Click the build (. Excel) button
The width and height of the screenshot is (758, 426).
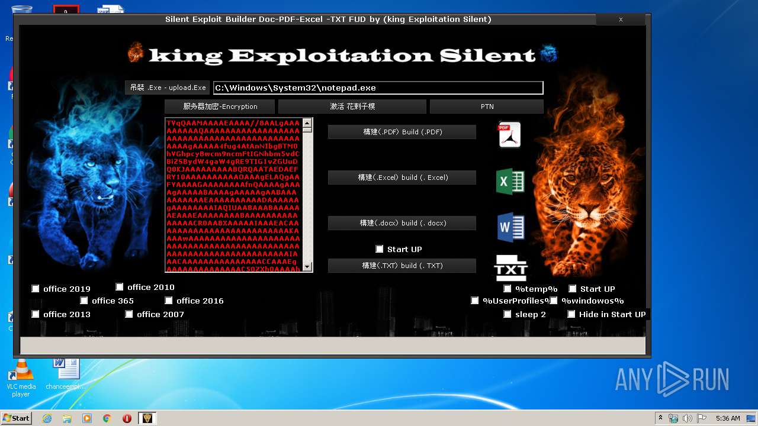402,177
